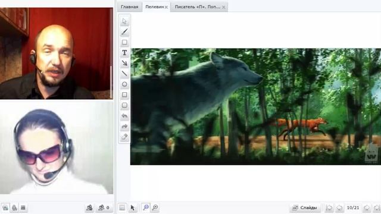Click the undo arrow in whiteboard toolbar
Screen dimensions: 381x214
(124, 116)
